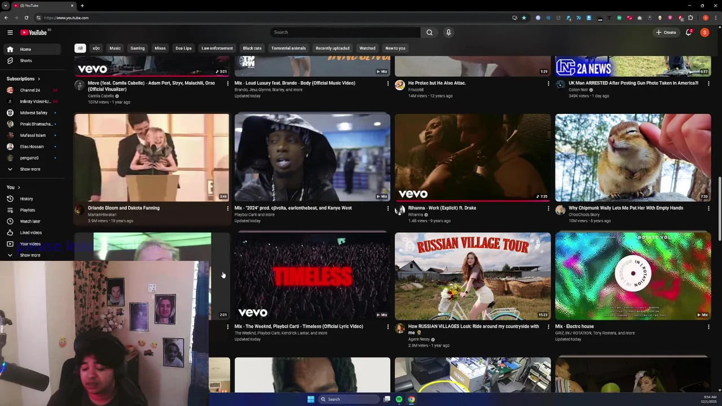Open the account avatar menu in YouTube
The image size is (722, 406).
point(705,33)
